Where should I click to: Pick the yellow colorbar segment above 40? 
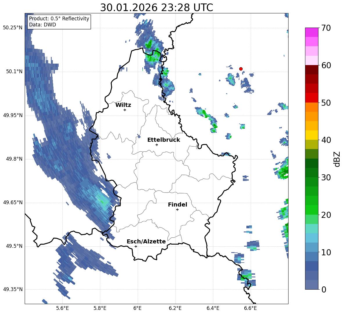311,135
